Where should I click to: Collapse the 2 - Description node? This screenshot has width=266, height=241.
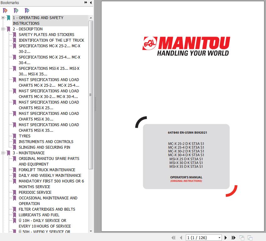pyautogui.click(x=3, y=29)
